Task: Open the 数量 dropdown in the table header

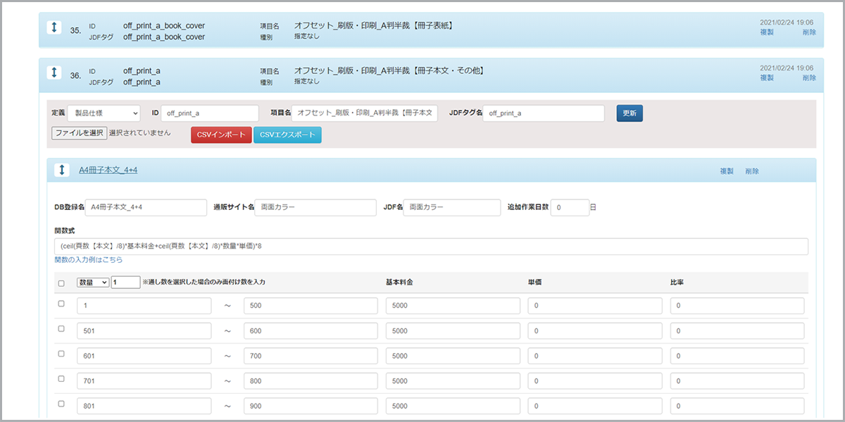Action: (x=92, y=283)
